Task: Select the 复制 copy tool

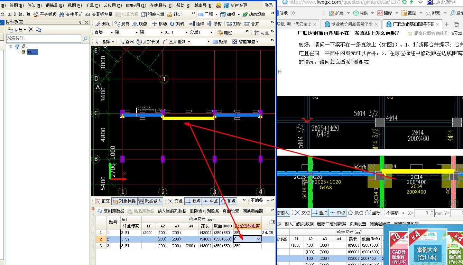Action: [x=122, y=24]
